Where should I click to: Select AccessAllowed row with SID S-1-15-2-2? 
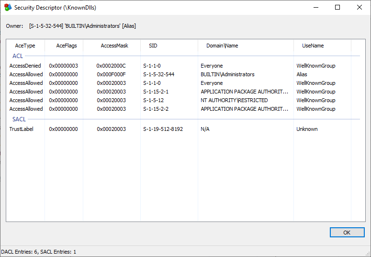[x=186, y=109]
